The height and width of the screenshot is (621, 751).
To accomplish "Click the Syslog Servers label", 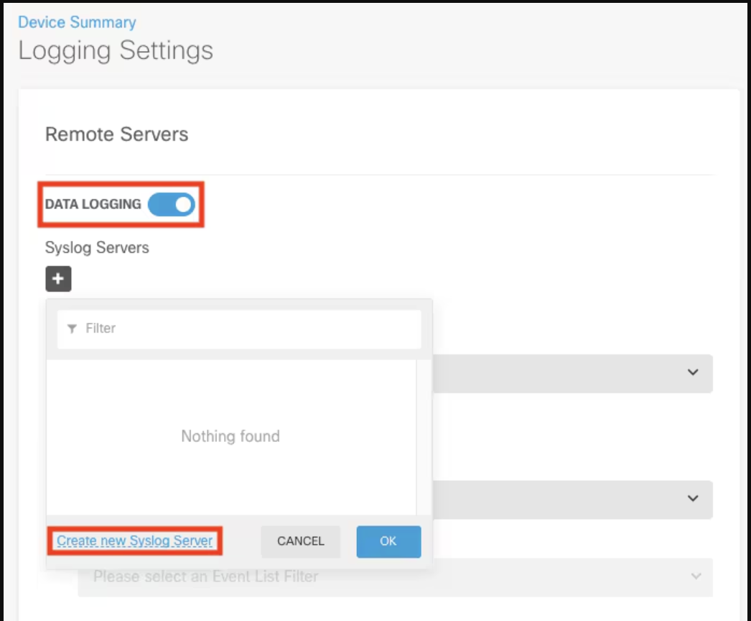I will coord(97,248).
